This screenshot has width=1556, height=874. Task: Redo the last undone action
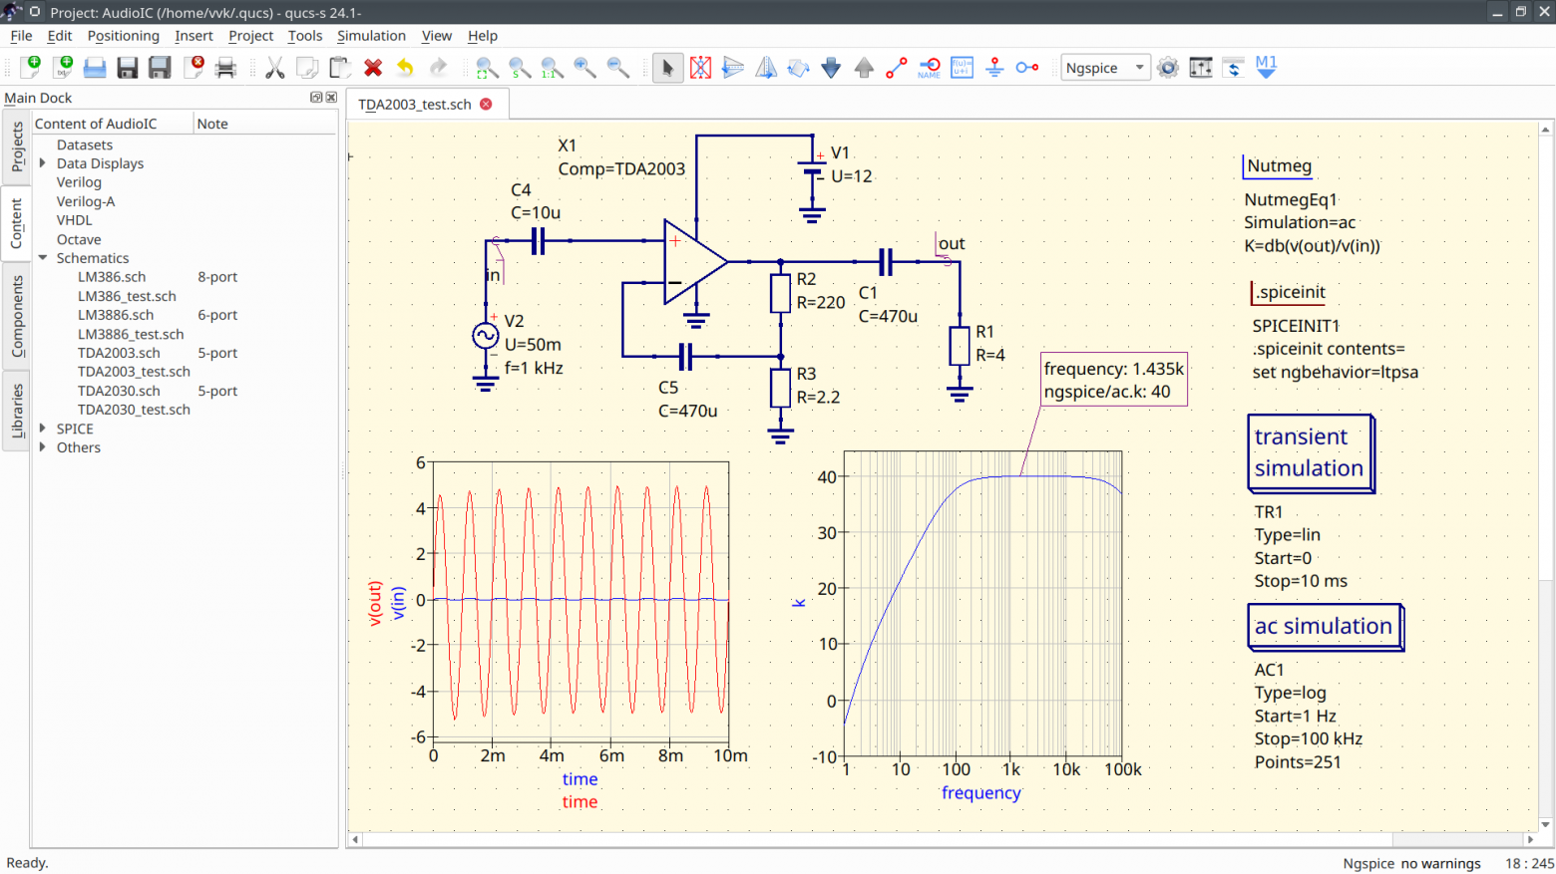point(438,68)
